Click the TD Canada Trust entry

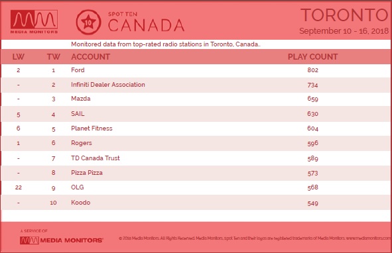pos(96,158)
